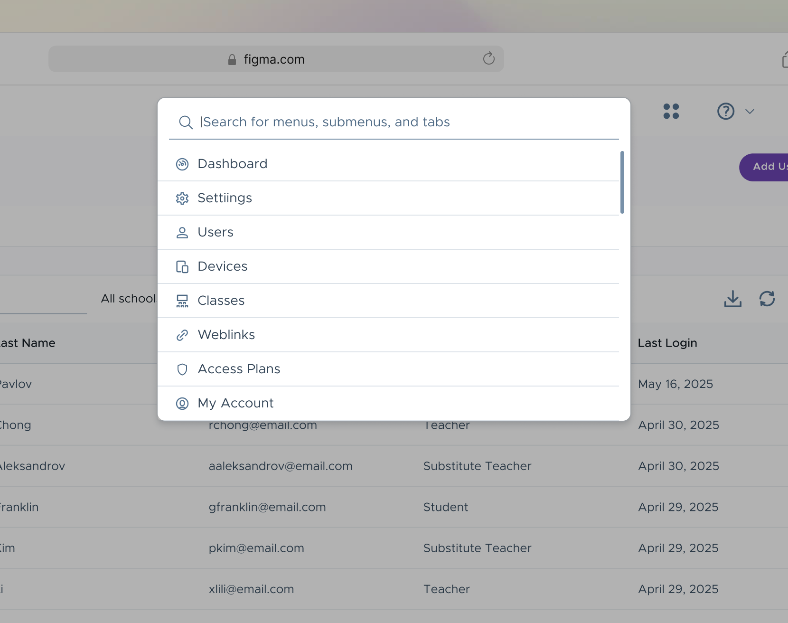The width and height of the screenshot is (788, 623).
Task: Select Classes from the search menu
Action: tap(221, 301)
